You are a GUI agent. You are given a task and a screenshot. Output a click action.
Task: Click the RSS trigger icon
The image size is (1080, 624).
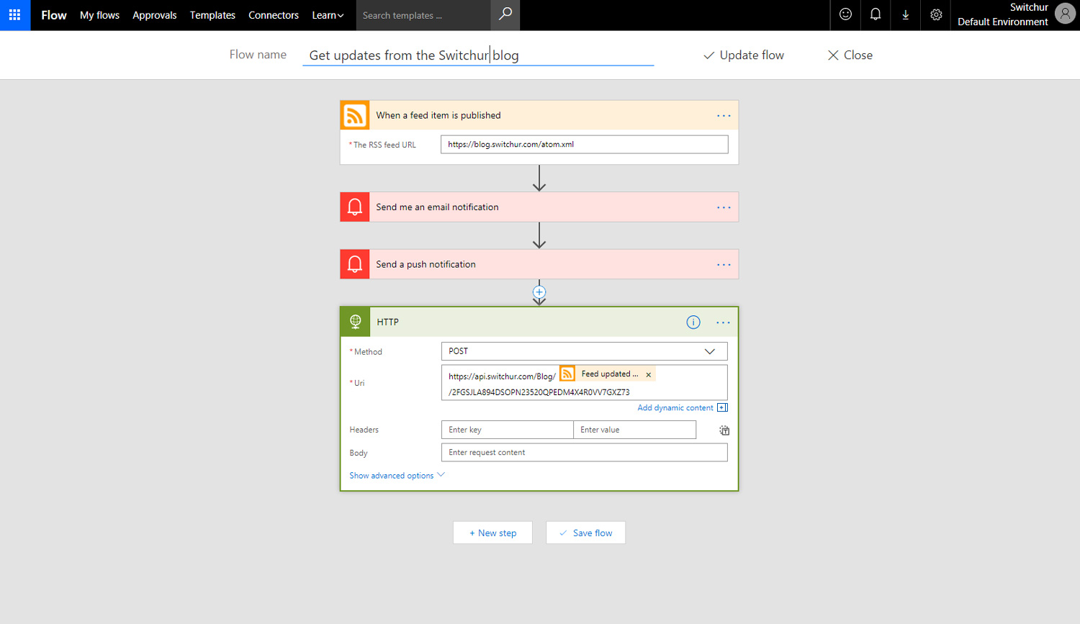coord(354,114)
